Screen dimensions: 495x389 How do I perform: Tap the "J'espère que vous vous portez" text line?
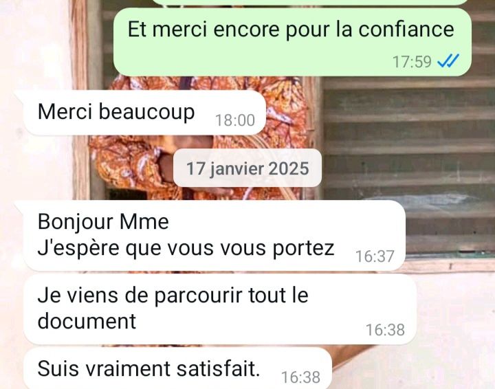[186, 248]
